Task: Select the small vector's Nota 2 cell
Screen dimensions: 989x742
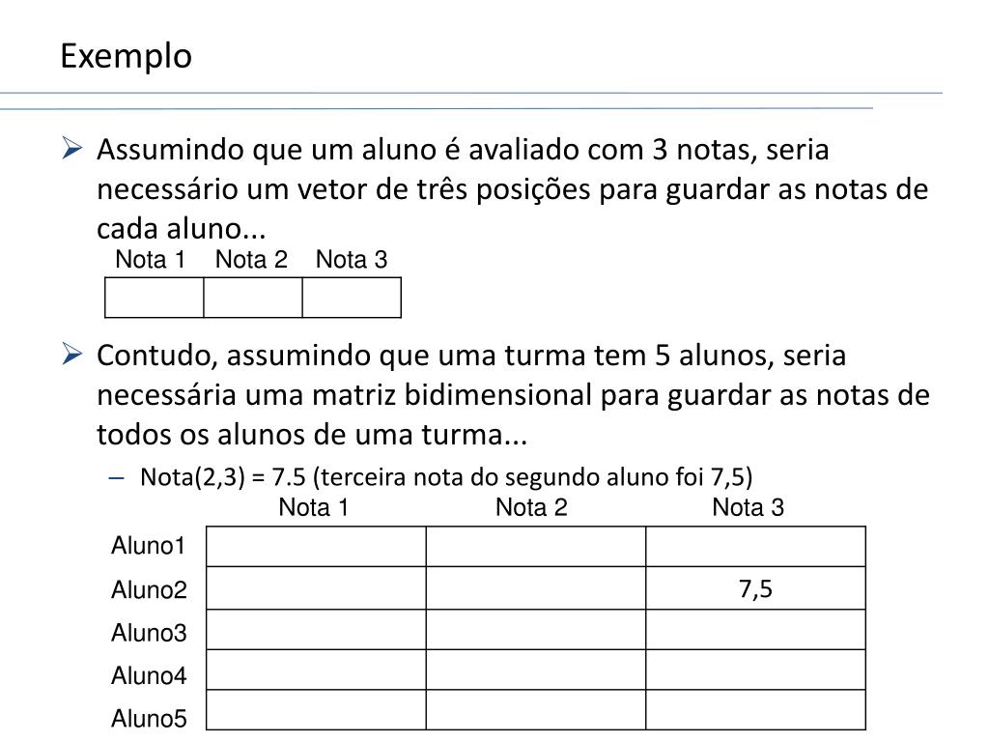Action: [x=253, y=298]
